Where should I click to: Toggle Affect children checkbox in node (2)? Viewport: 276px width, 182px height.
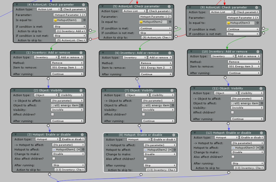pyautogui.click(x=53, y=114)
